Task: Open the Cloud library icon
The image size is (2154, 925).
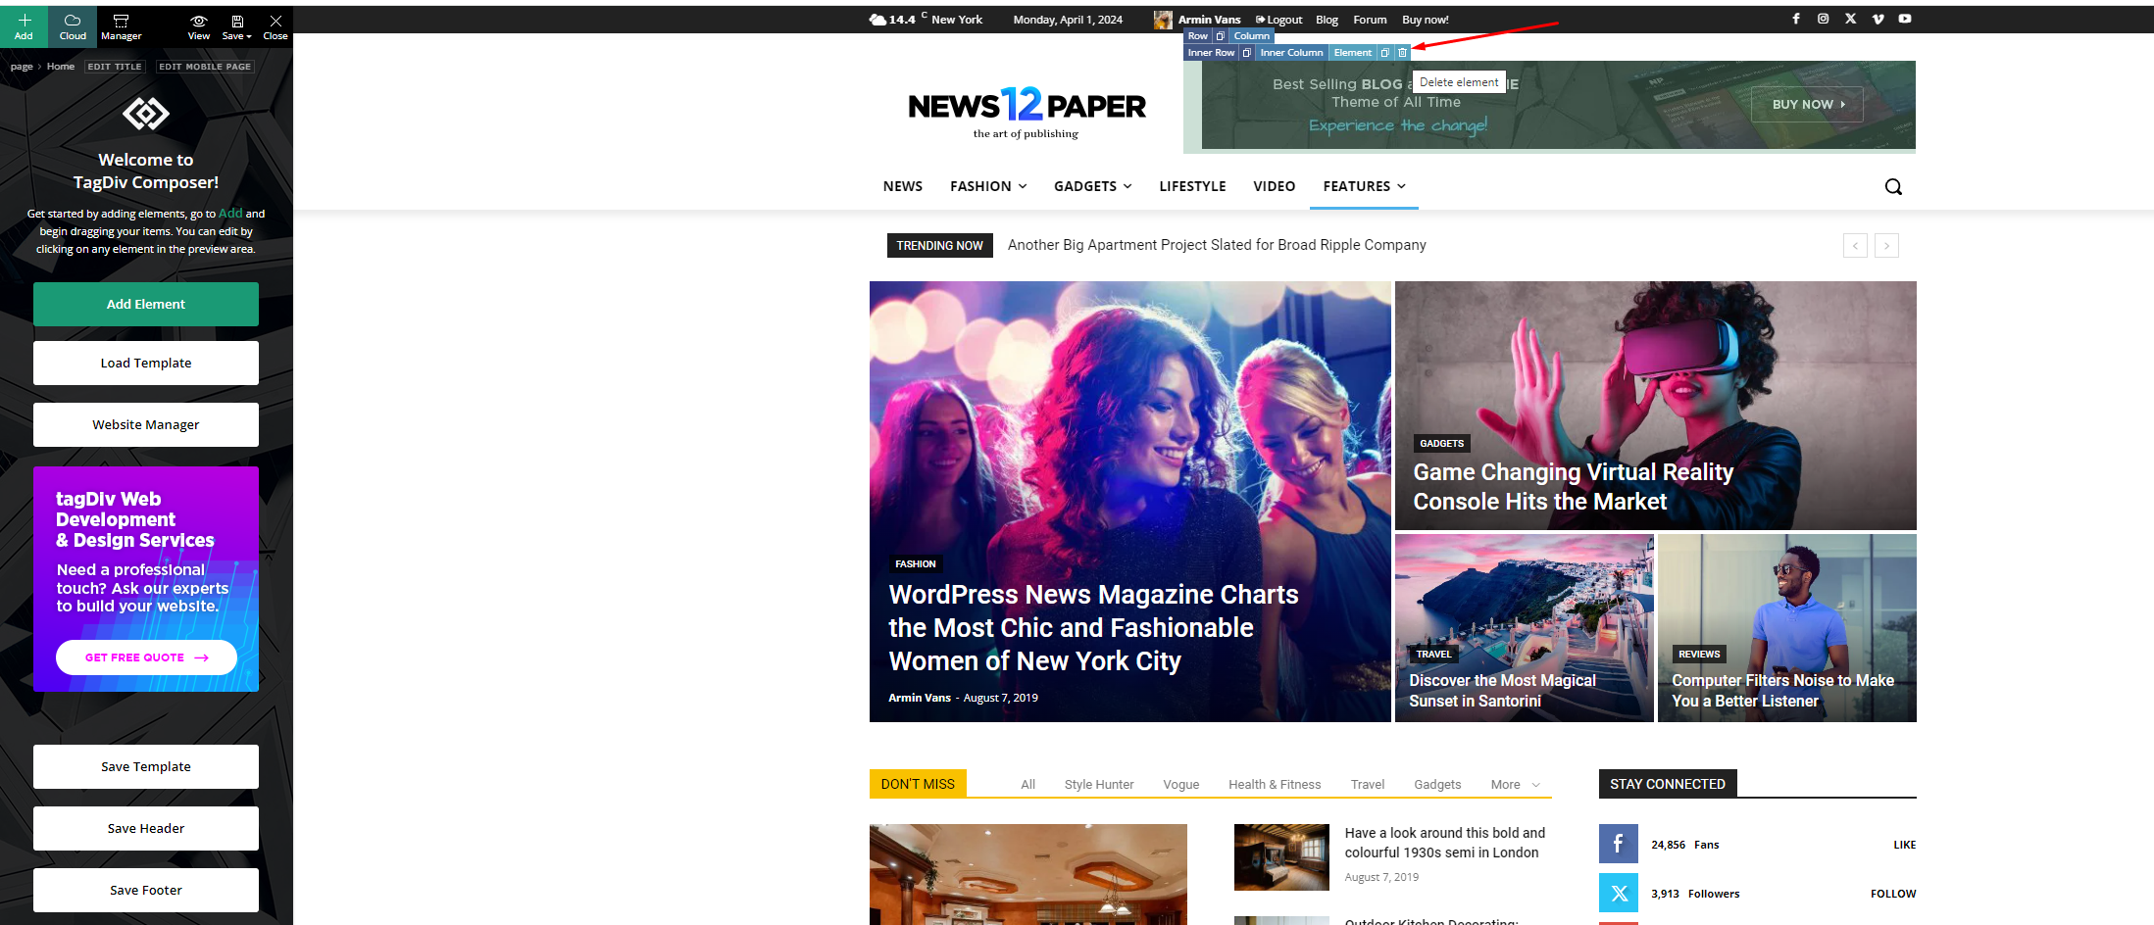Action: tap(73, 20)
